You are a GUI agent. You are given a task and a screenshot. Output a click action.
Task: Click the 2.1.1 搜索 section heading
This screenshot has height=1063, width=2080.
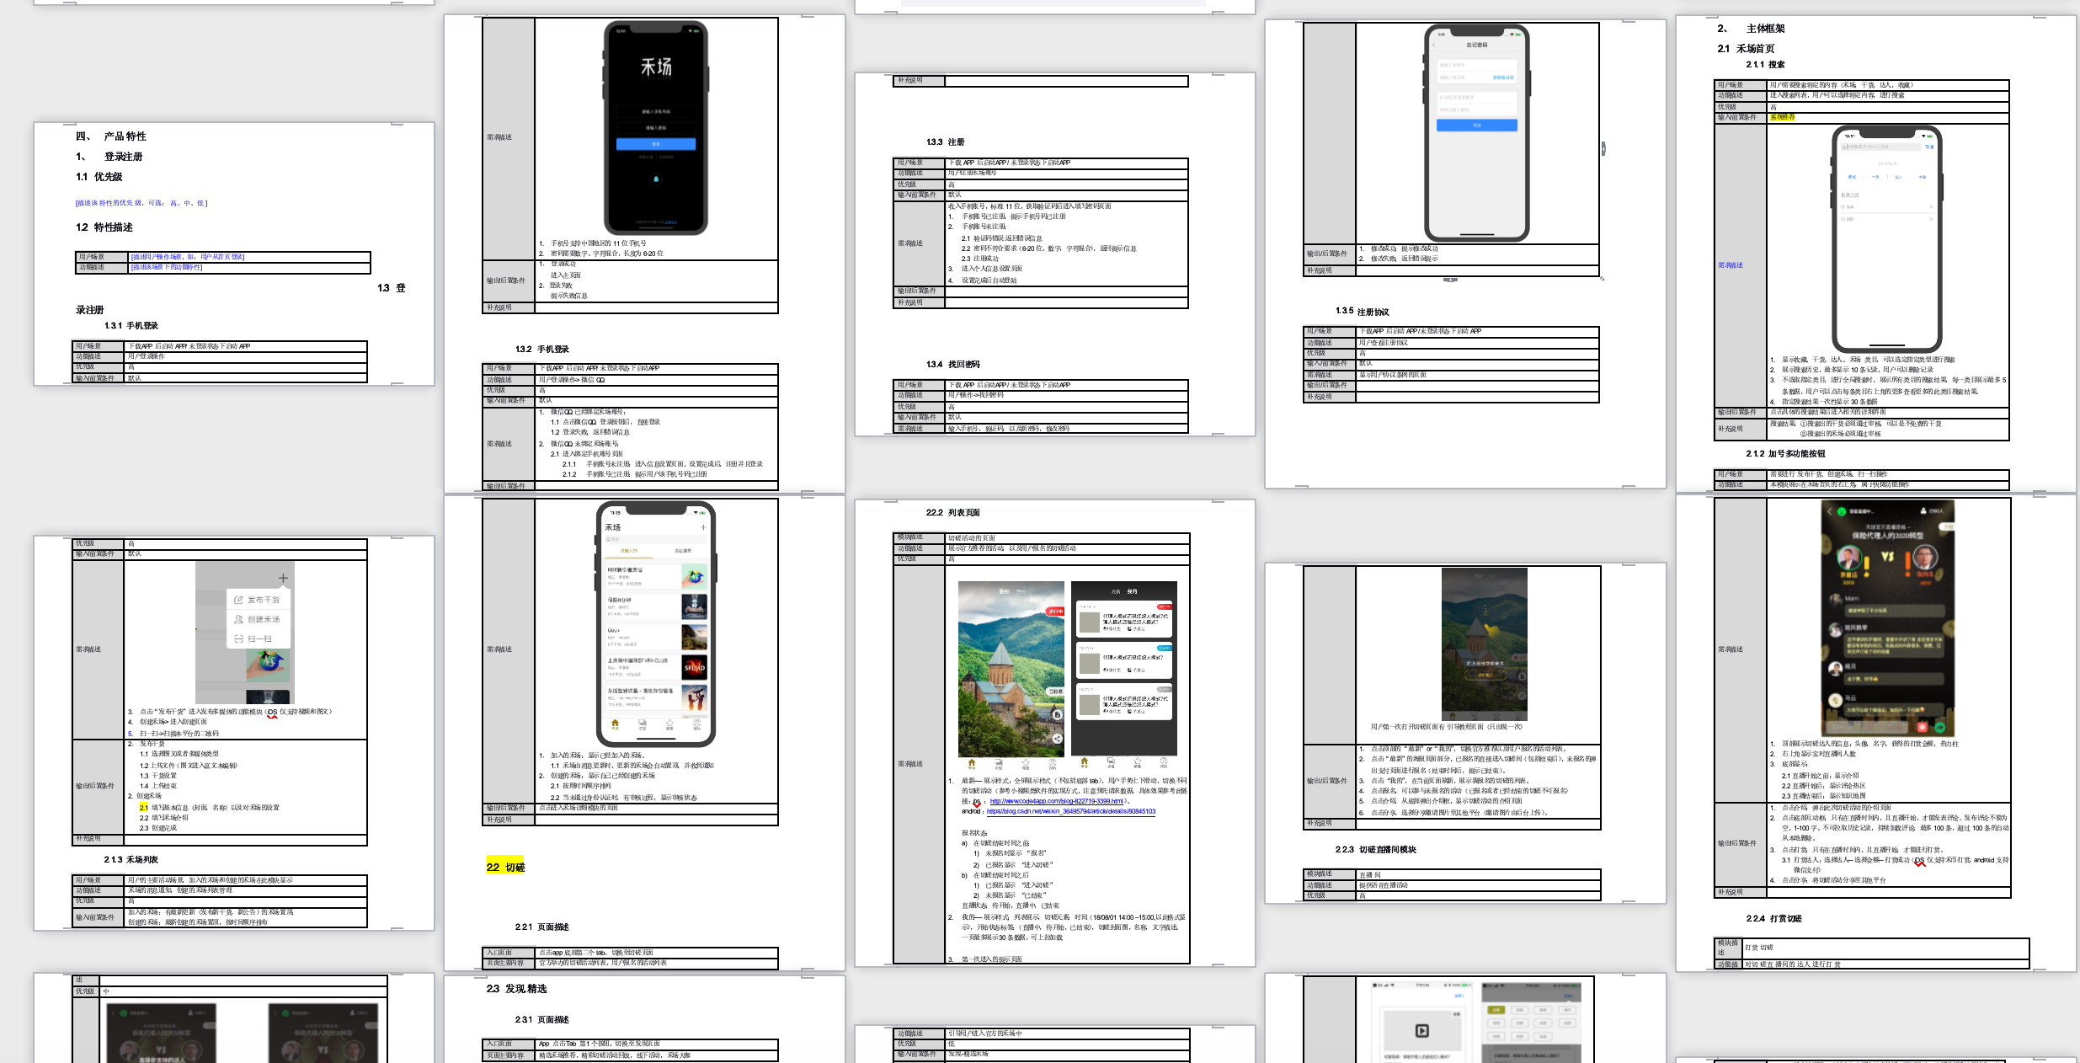1765,65
